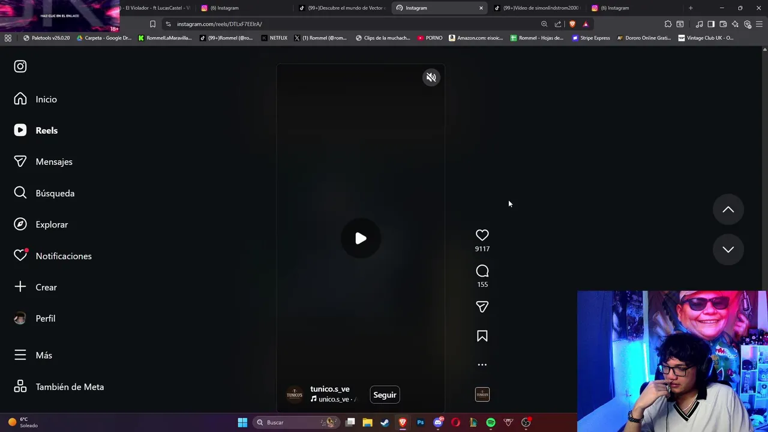Open the Amazon.com bookmark
This screenshot has width=768, height=432.
click(x=476, y=38)
